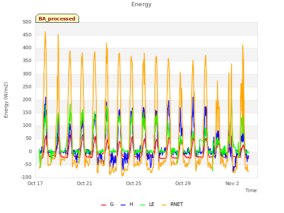
Task: Select the Oct 25 axis tick label
Action: [x=134, y=183]
